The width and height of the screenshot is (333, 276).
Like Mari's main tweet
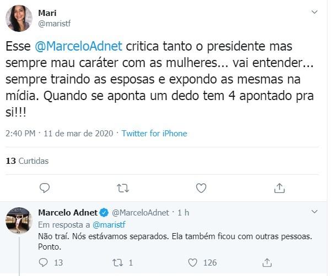click(201, 188)
